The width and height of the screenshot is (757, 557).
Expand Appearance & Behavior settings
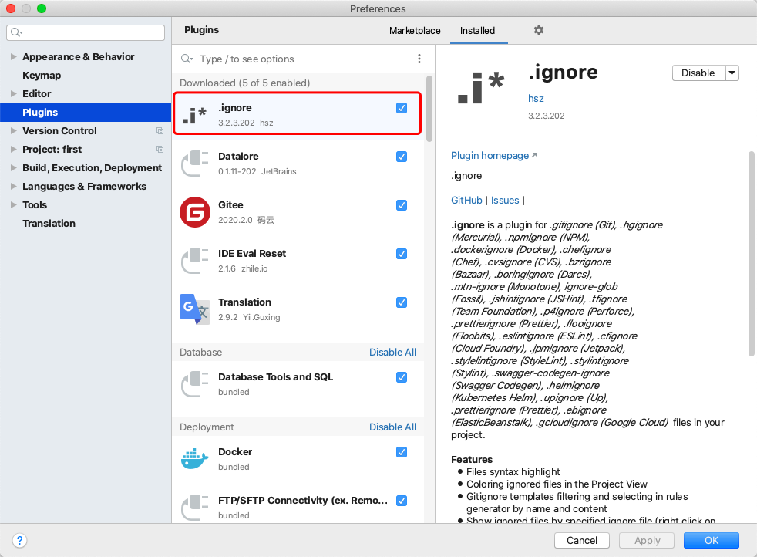14,56
